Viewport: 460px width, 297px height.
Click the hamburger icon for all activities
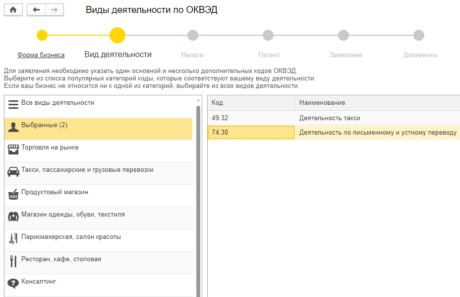click(x=13, y=105)
